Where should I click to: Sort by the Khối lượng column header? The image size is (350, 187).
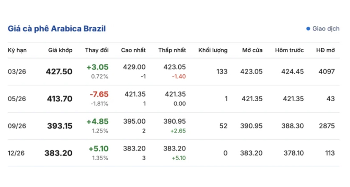pyautogui.click(x=213, y=50)
